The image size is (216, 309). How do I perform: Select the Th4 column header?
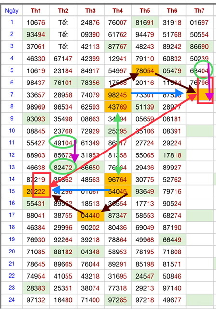click(118, 11)
